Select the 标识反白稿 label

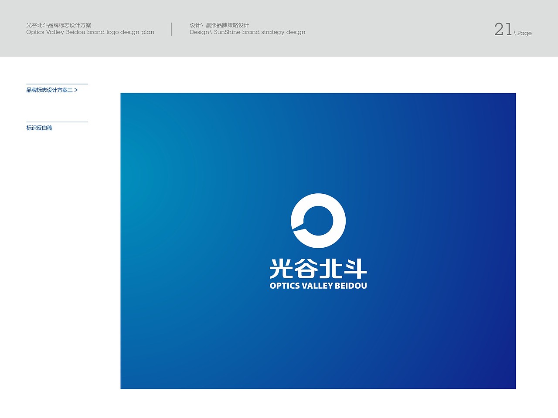(x=39, y=128)
